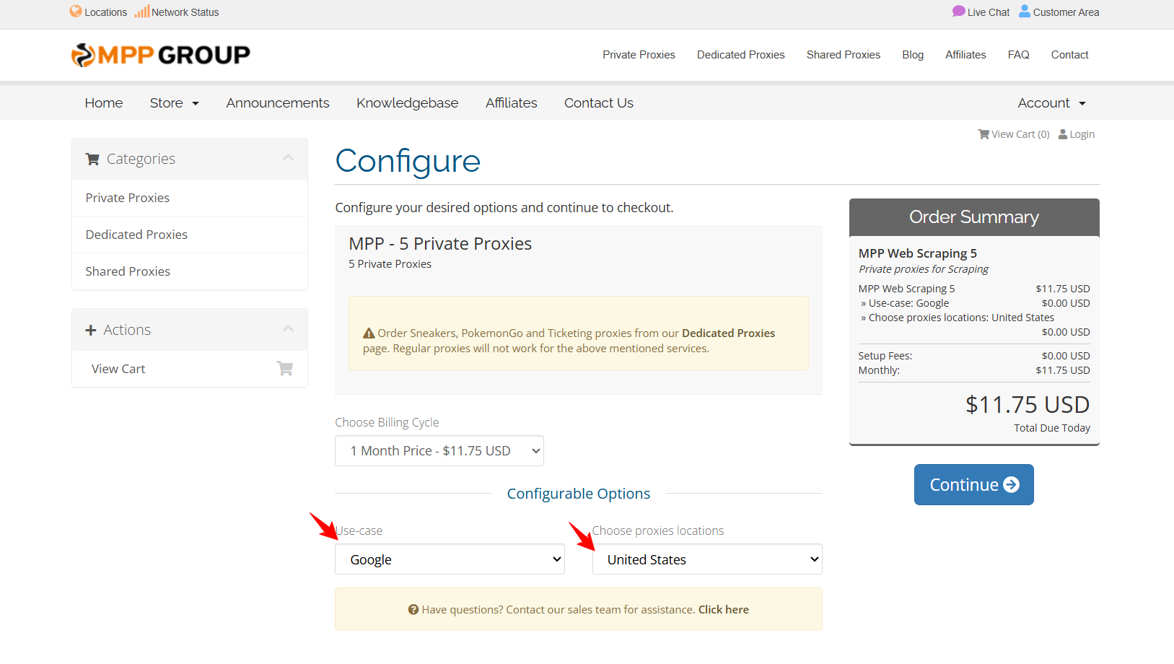Viewport: 1174px width, 664px height.
Task: Click the 'MPP Web Scraping 5' summary title
Action: [x=918, y=253]
